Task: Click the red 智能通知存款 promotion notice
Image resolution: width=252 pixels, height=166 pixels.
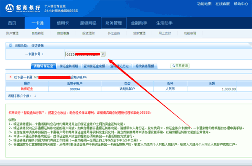Action: tap(80, 112)
